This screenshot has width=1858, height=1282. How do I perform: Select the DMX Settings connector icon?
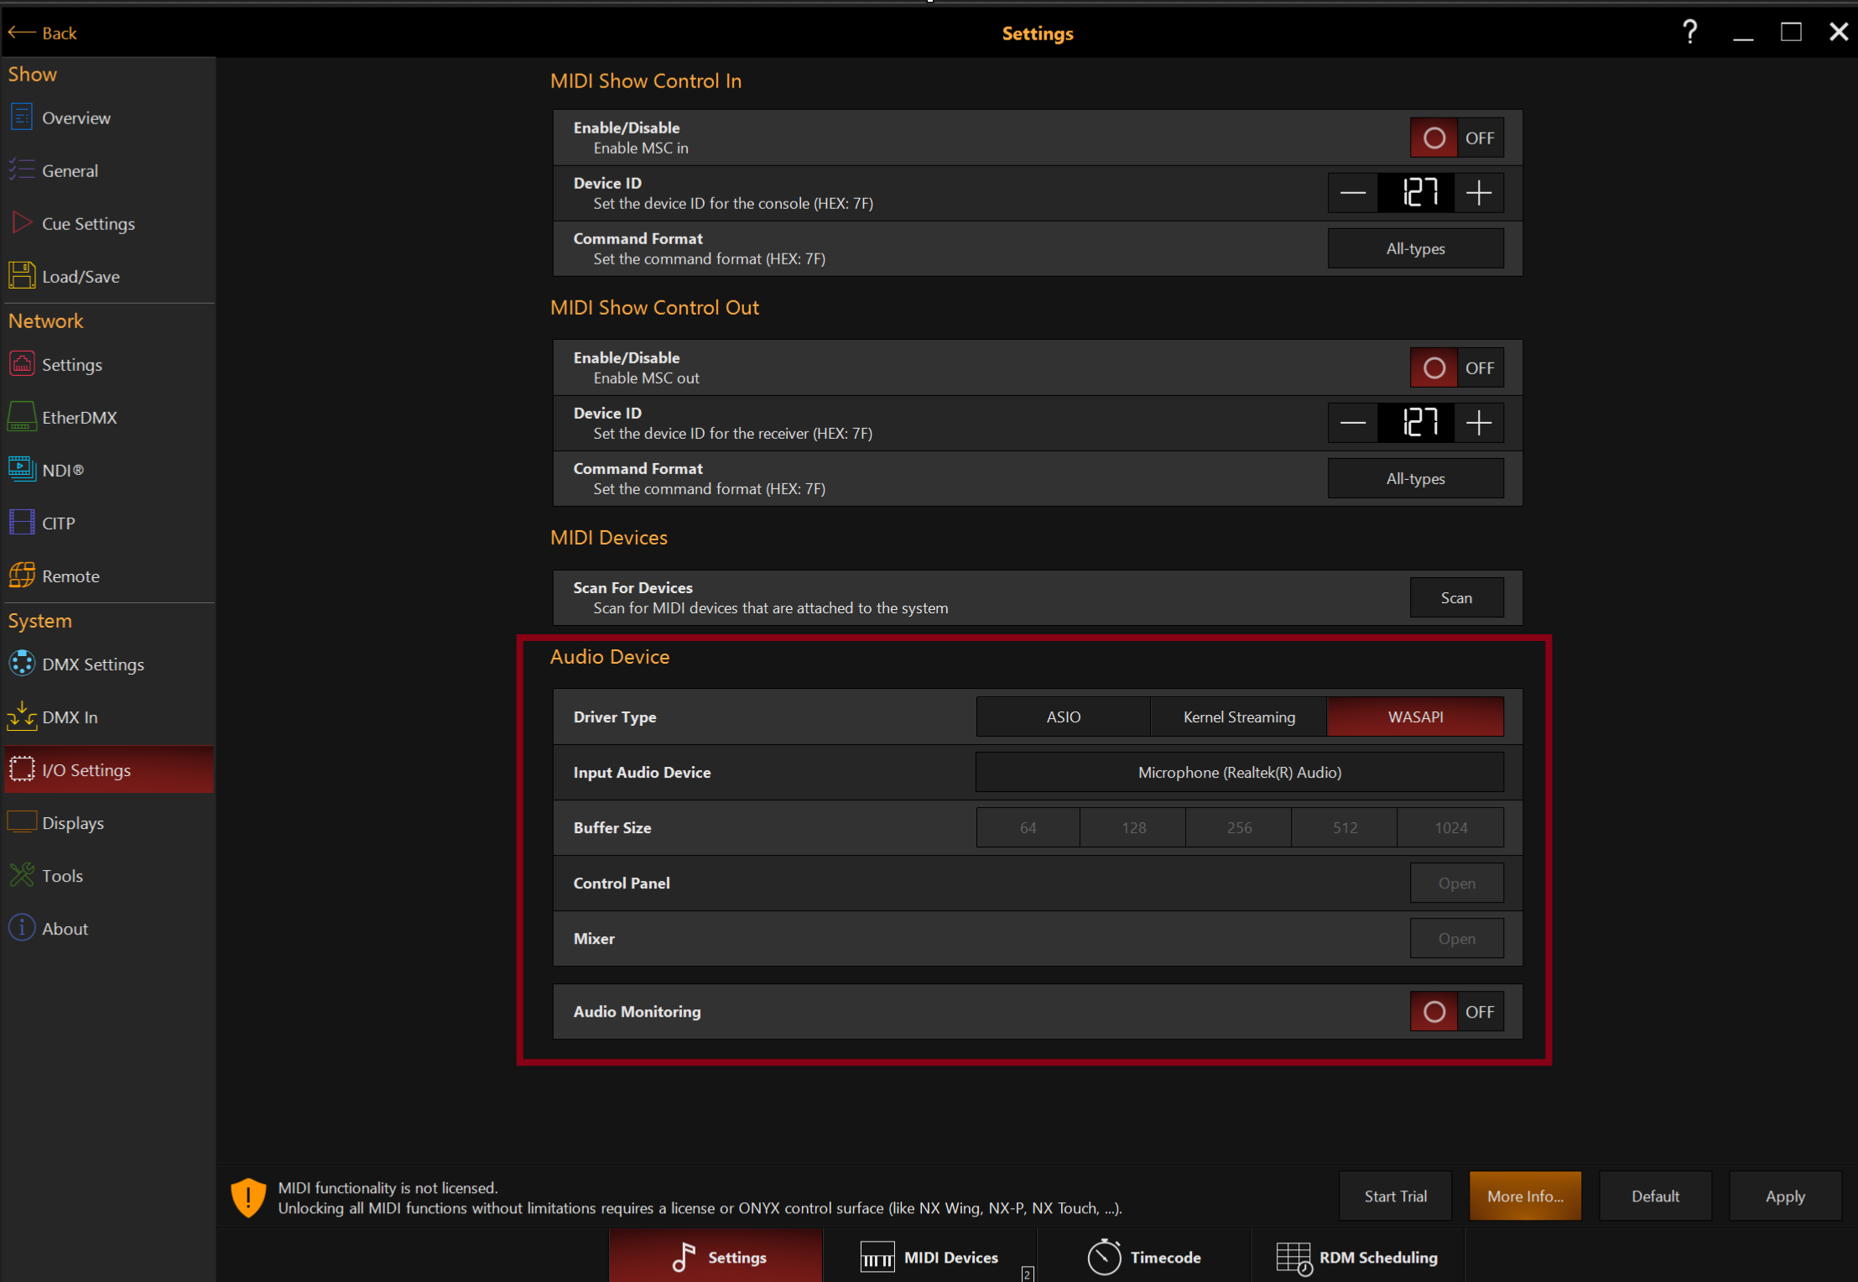22,664
